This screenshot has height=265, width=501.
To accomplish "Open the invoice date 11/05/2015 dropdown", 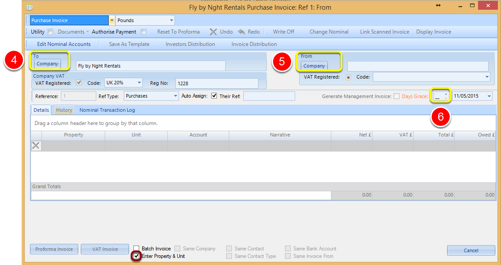I will tap(489, 96).
